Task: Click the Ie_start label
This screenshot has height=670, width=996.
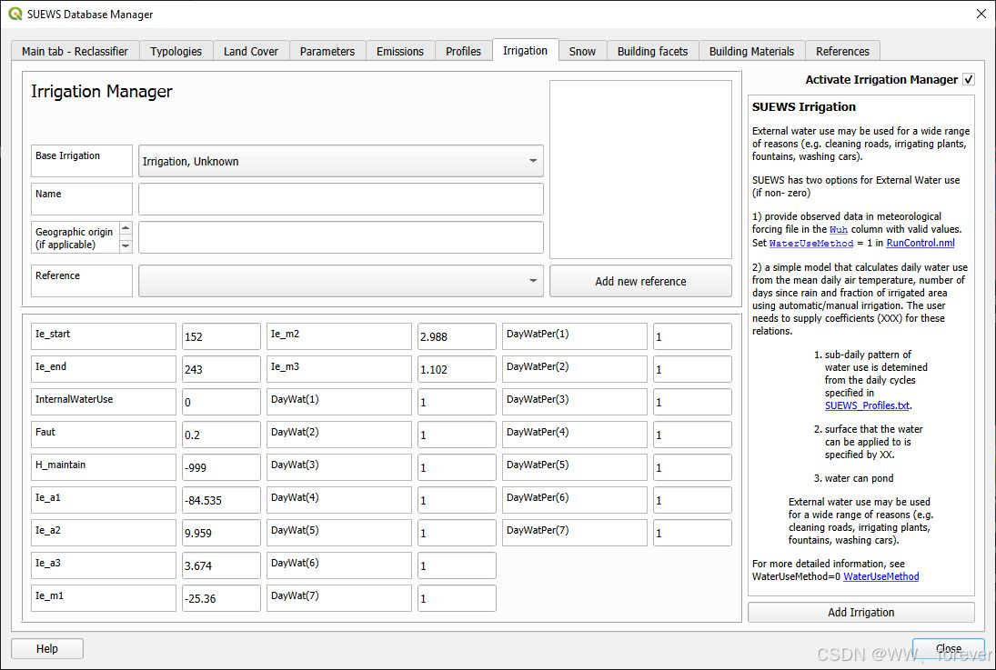Action: [x=104, y=336]
